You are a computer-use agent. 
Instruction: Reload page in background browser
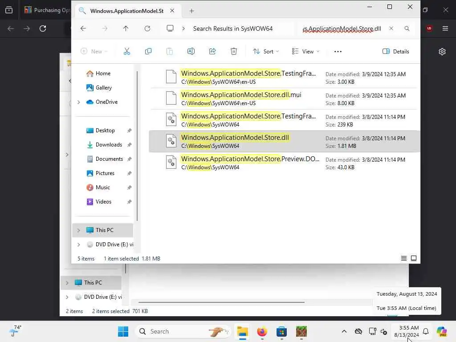pos(43,28)
